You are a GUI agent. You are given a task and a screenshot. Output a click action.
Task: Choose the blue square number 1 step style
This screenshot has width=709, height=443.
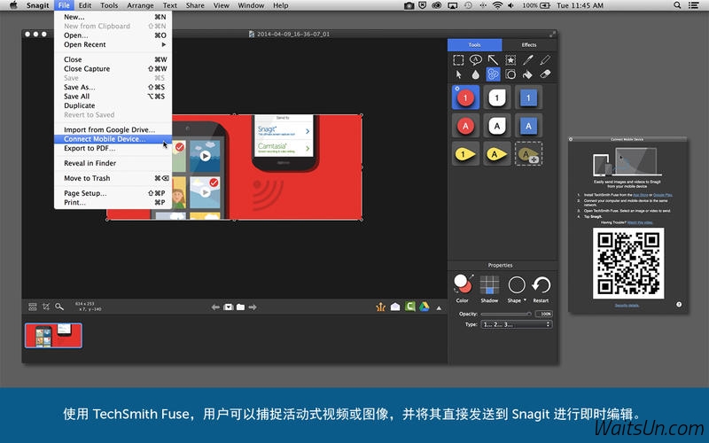[x=528, y=97]
